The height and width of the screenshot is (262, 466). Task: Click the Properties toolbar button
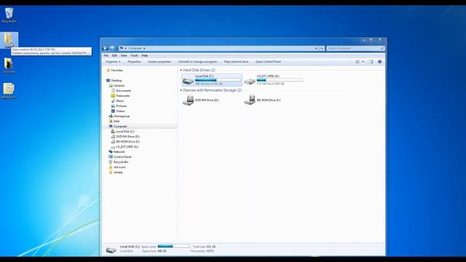click(134, 62)
